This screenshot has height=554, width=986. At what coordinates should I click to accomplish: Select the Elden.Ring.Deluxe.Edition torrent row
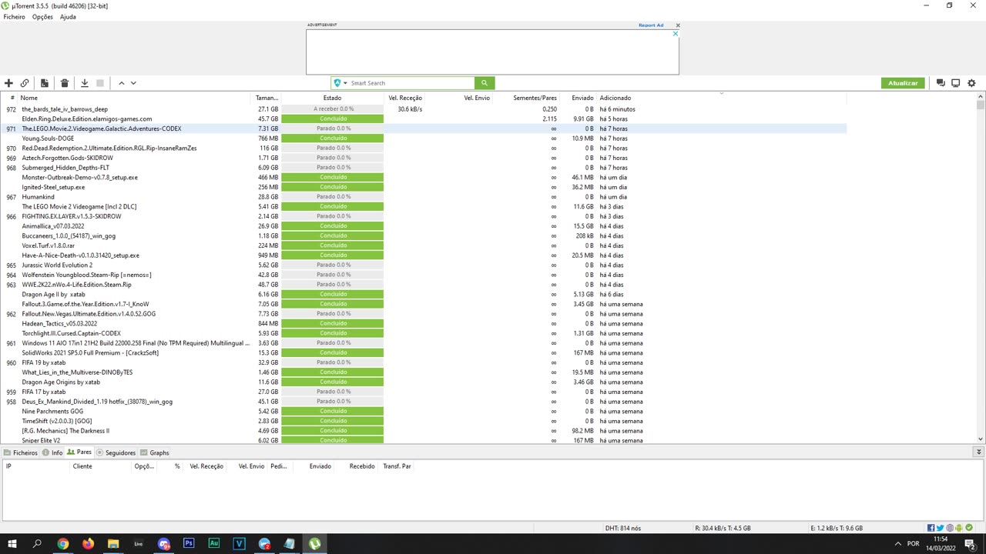pos(424,119)
